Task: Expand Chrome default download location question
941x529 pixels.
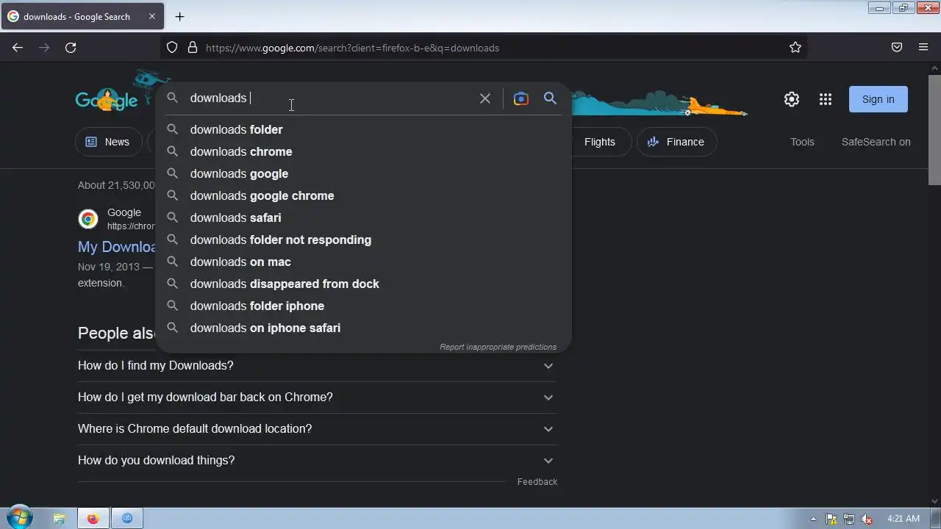Action: coord(317,428)
